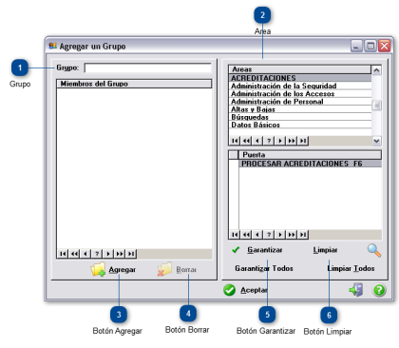Go to last record in Areas navigator
This screenshot has width=399, height=348.
tap(303, 141)
